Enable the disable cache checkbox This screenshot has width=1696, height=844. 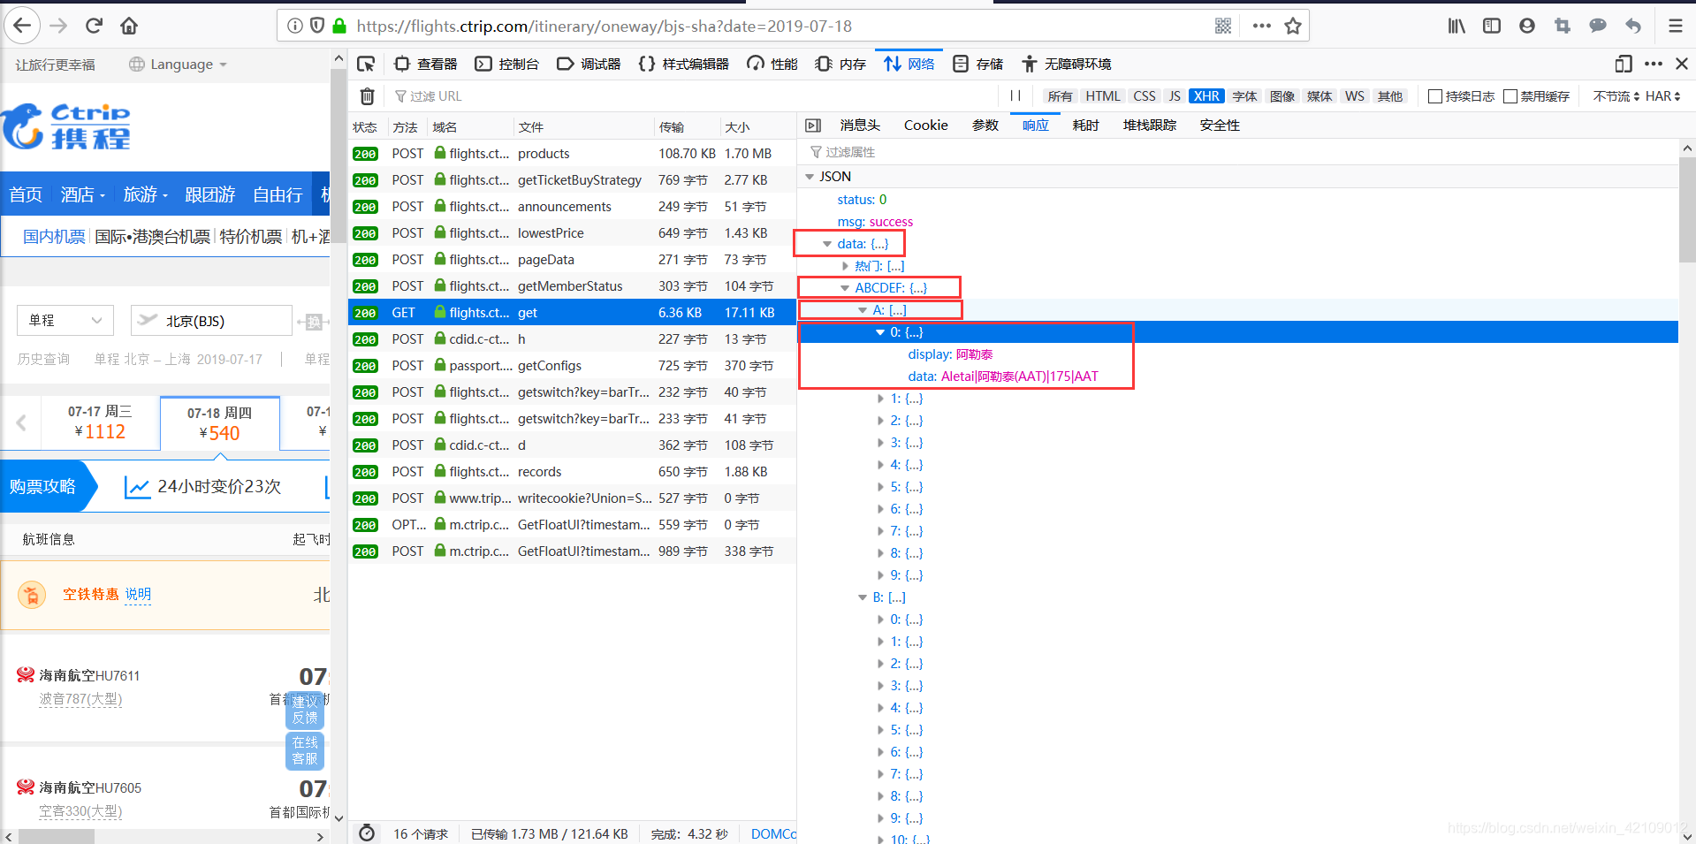pos(1510,96)
